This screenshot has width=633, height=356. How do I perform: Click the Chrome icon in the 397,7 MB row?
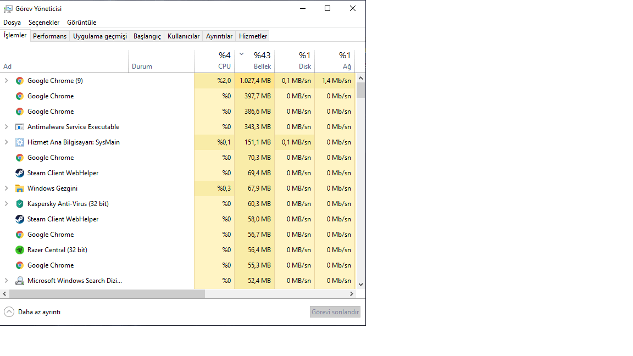[x=19, y=96]
